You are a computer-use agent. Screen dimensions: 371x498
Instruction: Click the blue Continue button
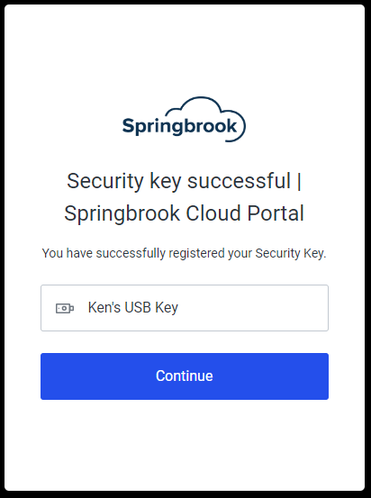(x=185, y=376)
